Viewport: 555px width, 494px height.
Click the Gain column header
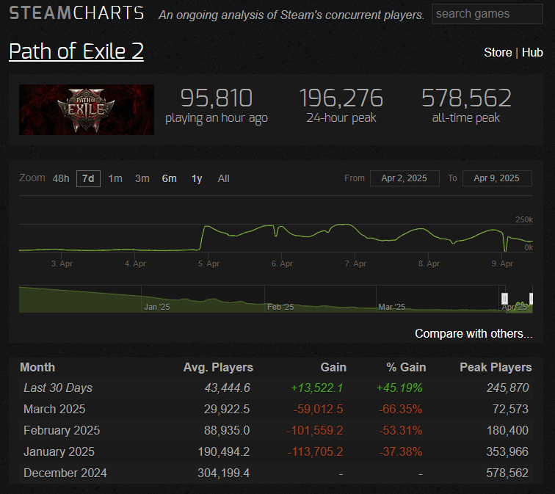click(333, 367)
